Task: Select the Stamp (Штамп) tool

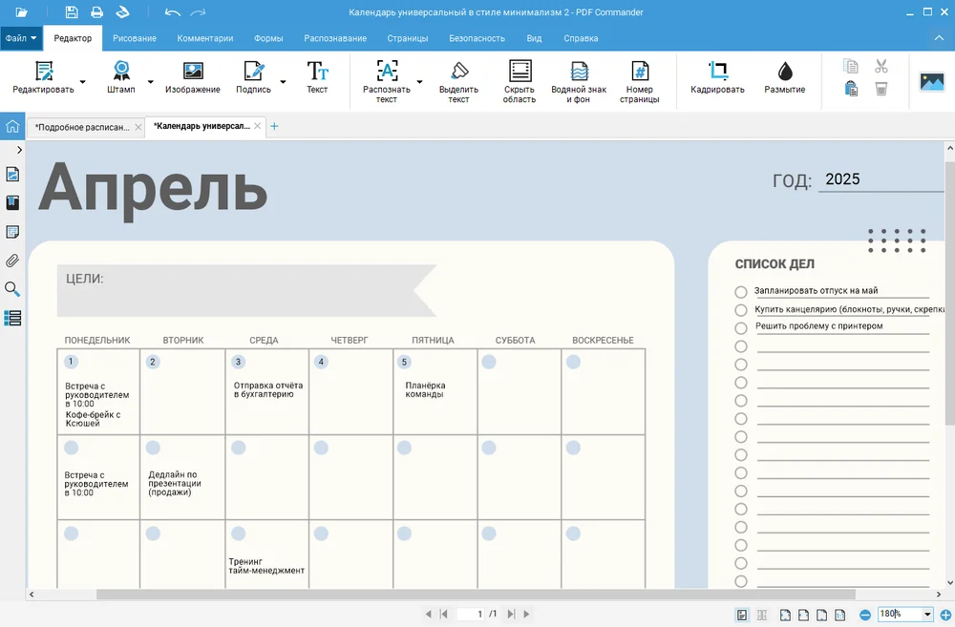Action: (x=121, y=76)
